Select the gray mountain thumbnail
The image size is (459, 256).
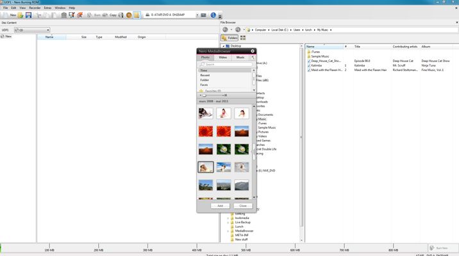point(242,185)
